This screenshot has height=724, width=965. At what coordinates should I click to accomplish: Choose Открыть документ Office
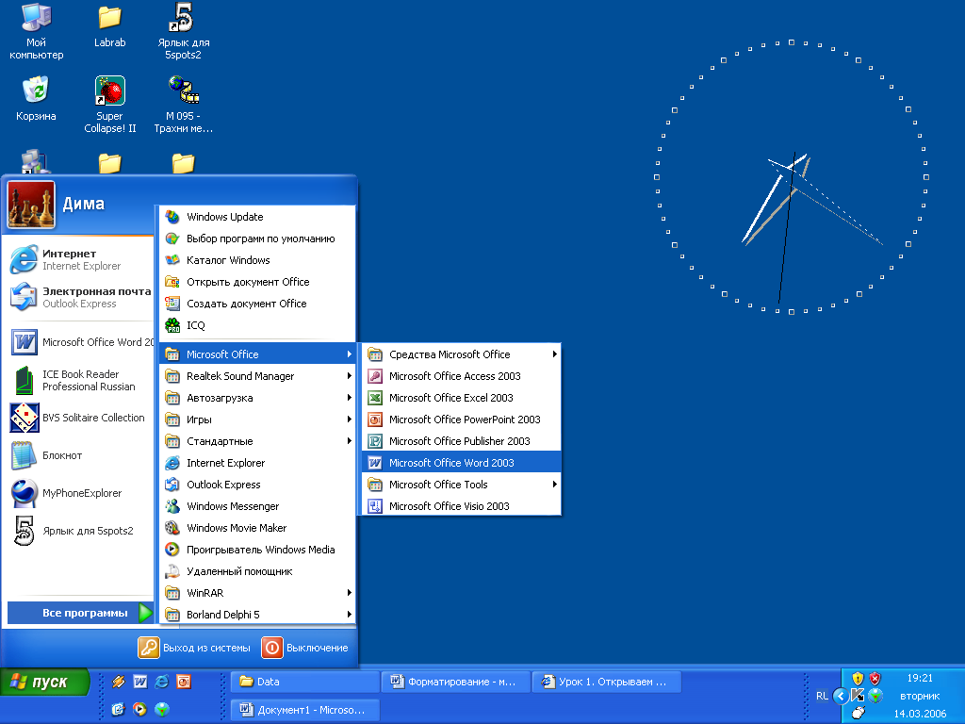pos(257,281)
